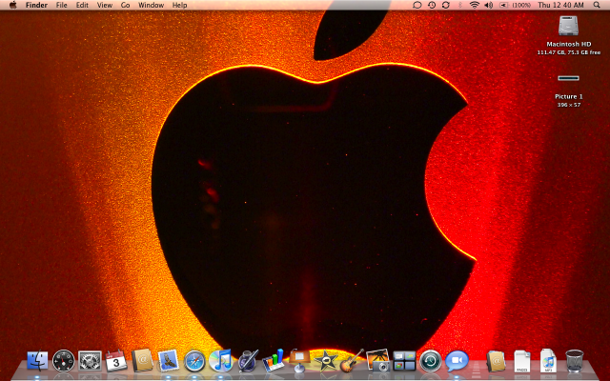Click battery status showing 100%
Image resolution: width=610 pixels, height=381 pixels.
(515, 5)
